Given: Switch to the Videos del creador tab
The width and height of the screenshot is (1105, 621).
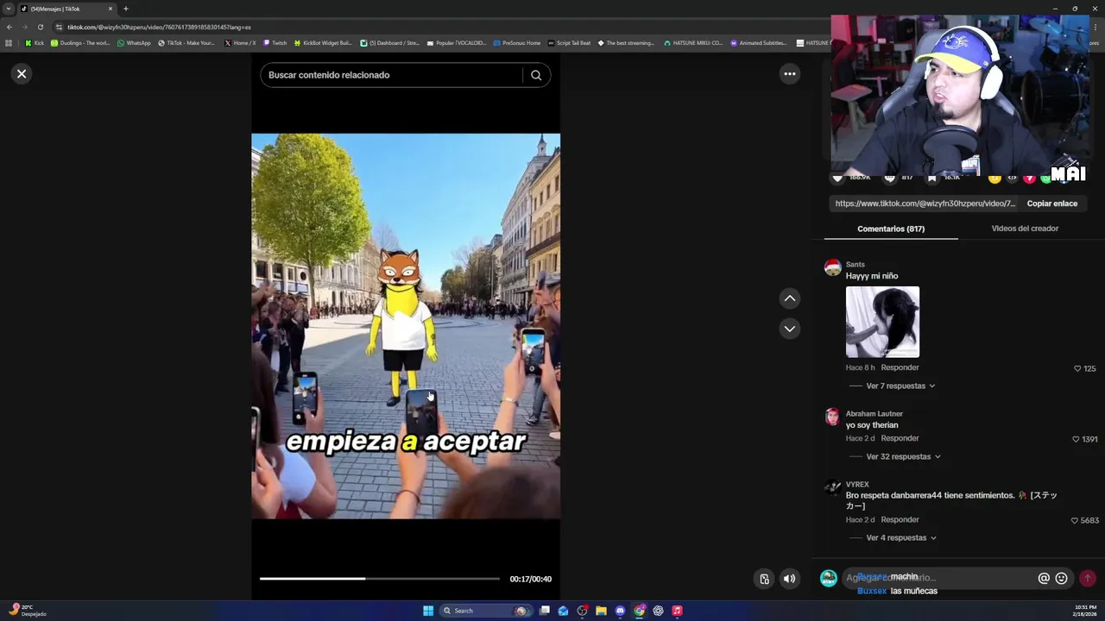Looking at the screenshot, I should [x=1025, y=229].
